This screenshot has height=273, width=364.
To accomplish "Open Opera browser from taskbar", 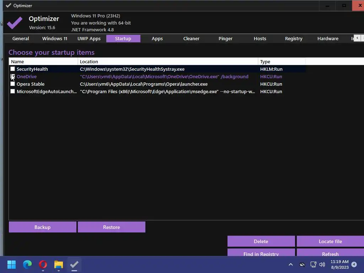I will tap(43, 264).
